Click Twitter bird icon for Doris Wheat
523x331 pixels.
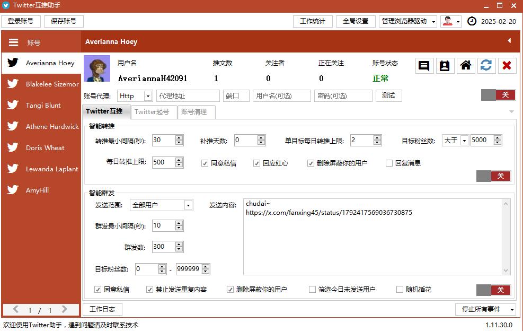(13, 147)
